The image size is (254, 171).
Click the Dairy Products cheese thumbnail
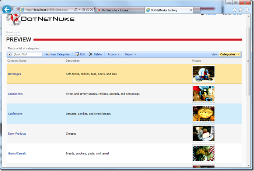[203, 134]
